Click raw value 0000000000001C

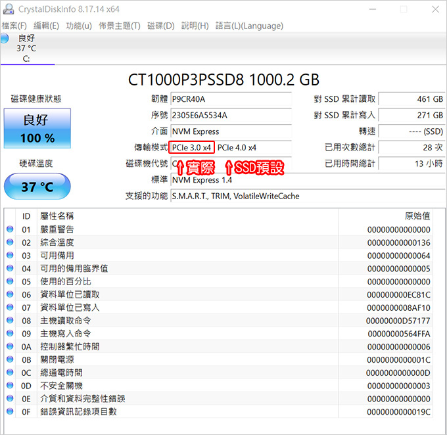click(398, 359)
